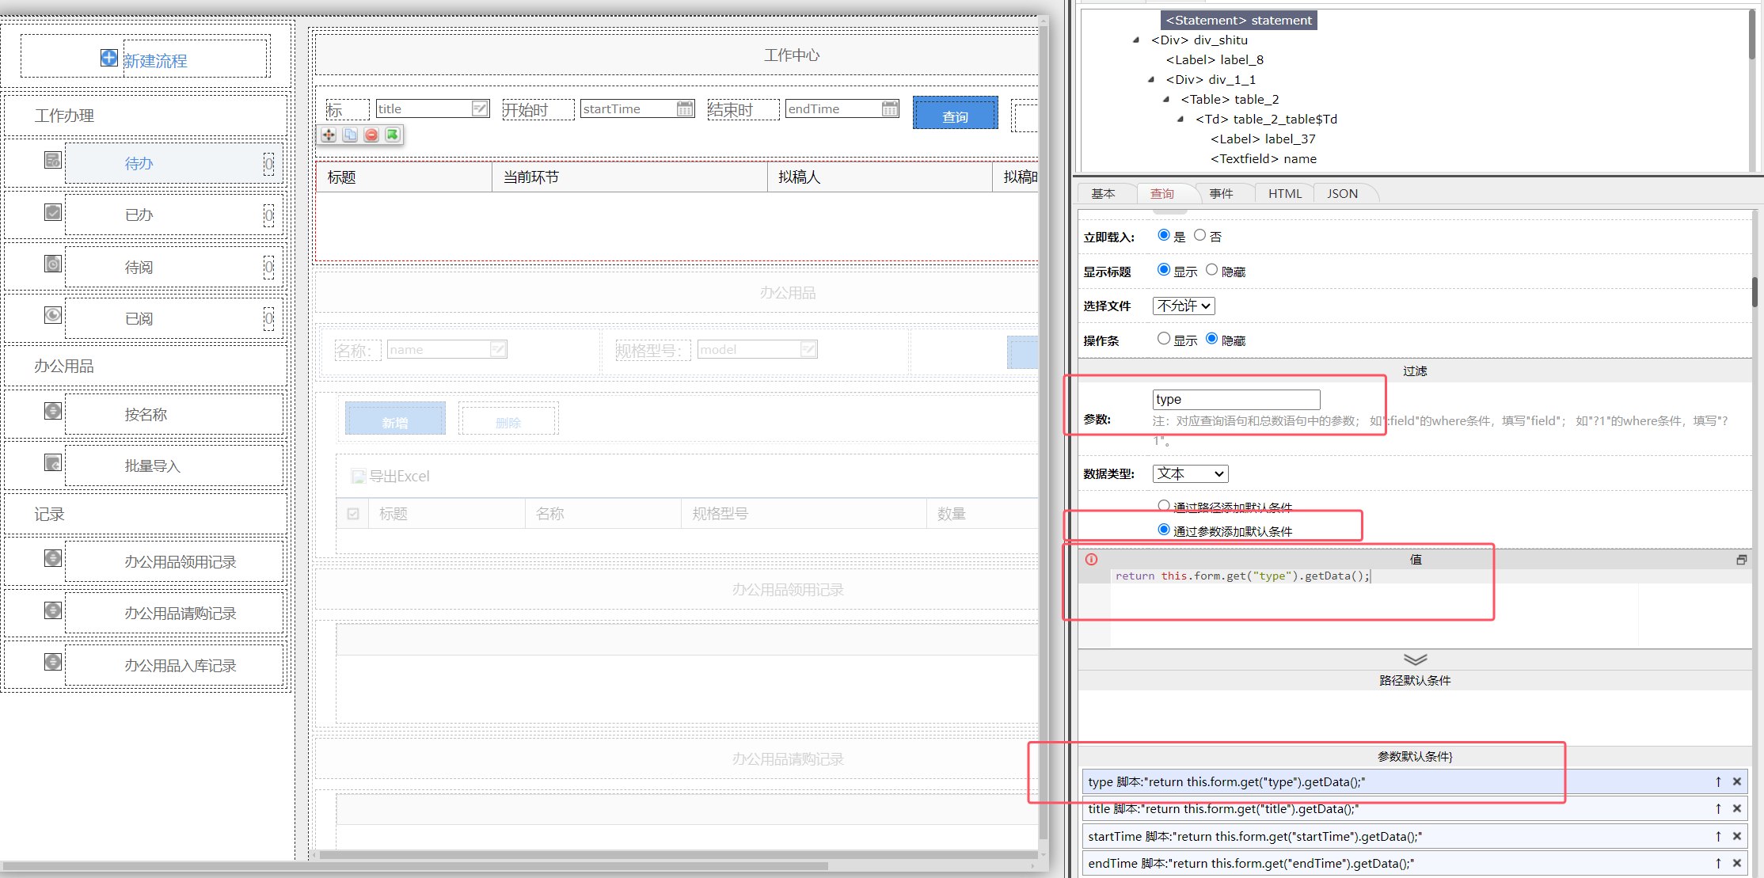Click the red delete component icon
The height and width of the screenshot is (878, 1764).
(x=371, y=135)
